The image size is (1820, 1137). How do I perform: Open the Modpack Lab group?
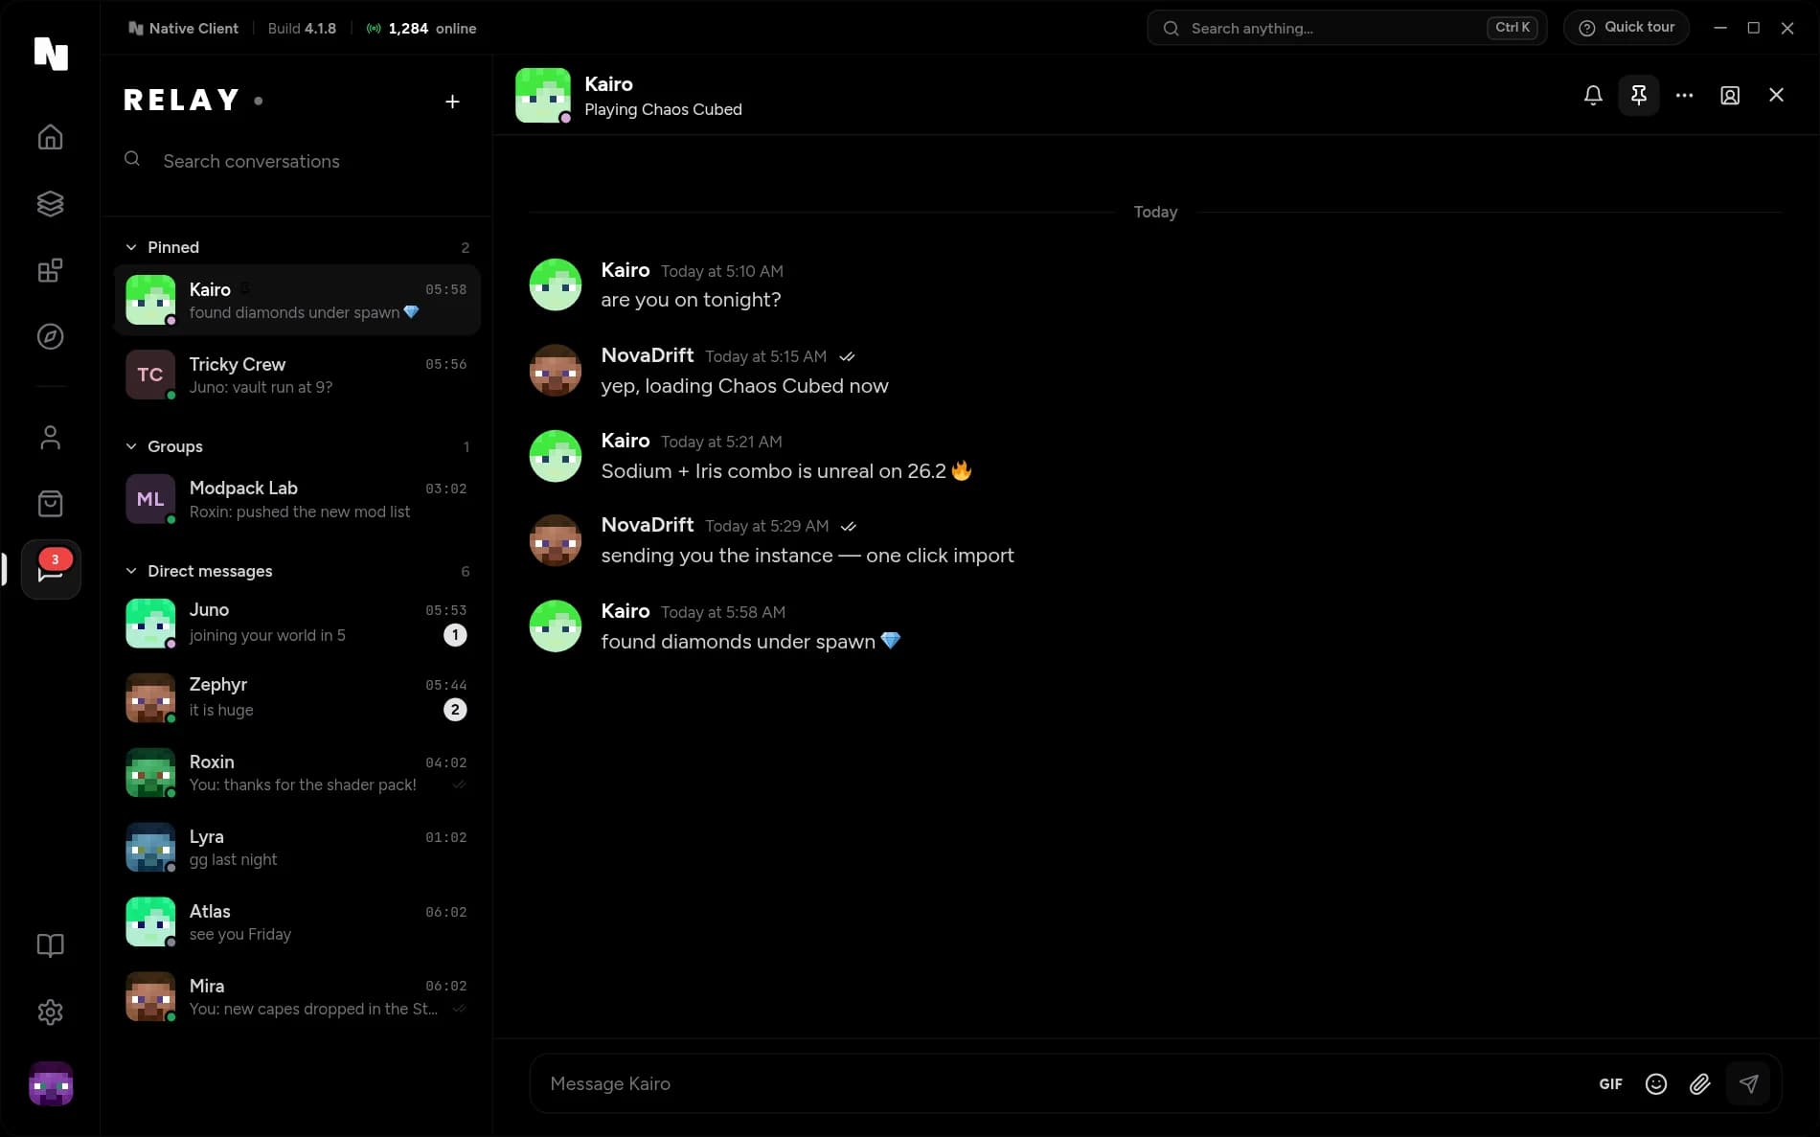(x=297, y=499)
